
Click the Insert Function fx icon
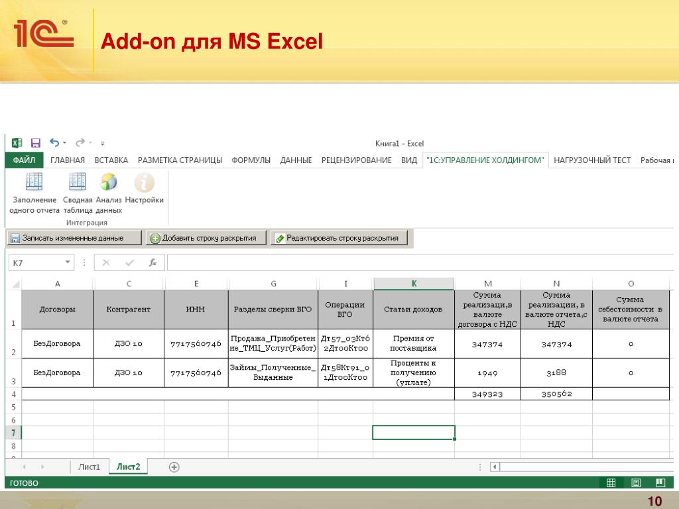click(x=153, y=262)
